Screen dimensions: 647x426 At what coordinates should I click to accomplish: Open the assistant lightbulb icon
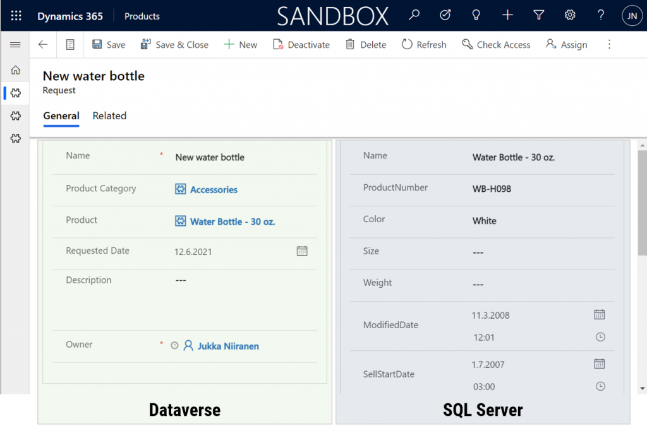[x=476, y=15]
